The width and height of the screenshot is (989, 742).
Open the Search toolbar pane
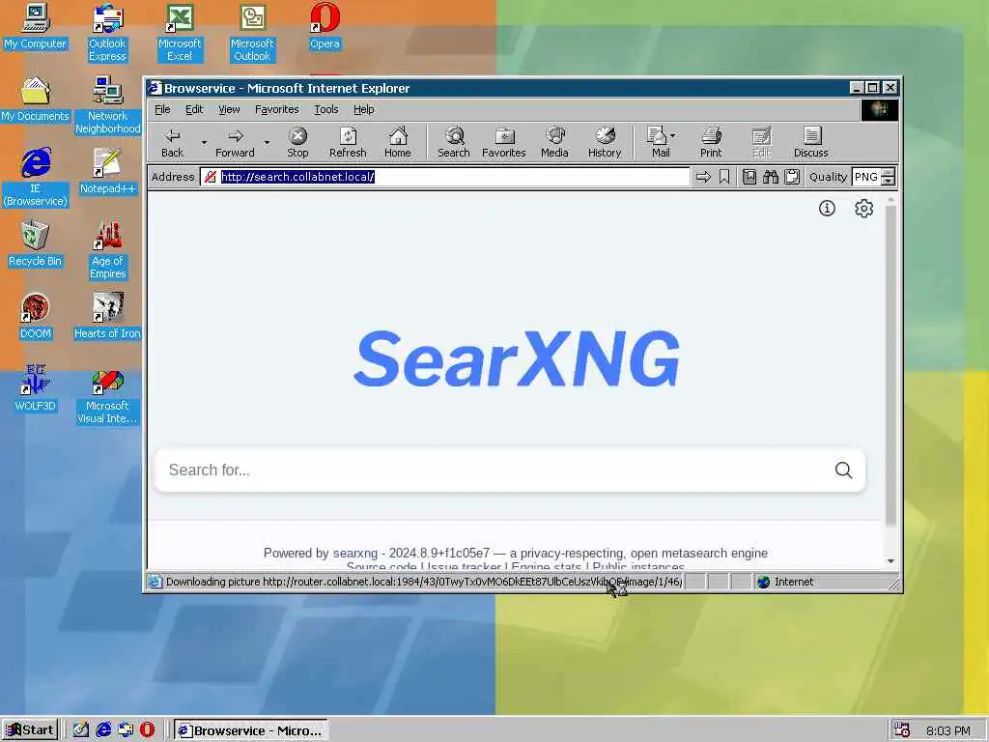[454, 143]
